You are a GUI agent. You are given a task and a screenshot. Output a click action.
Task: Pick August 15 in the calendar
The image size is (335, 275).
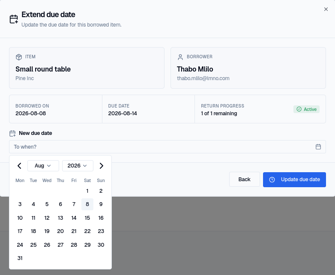pos(87,218)
